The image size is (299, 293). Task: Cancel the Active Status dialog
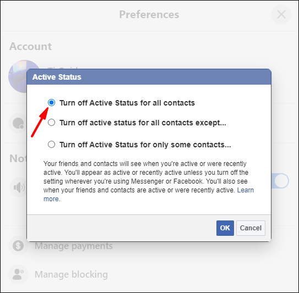click(x=251, y=228)
